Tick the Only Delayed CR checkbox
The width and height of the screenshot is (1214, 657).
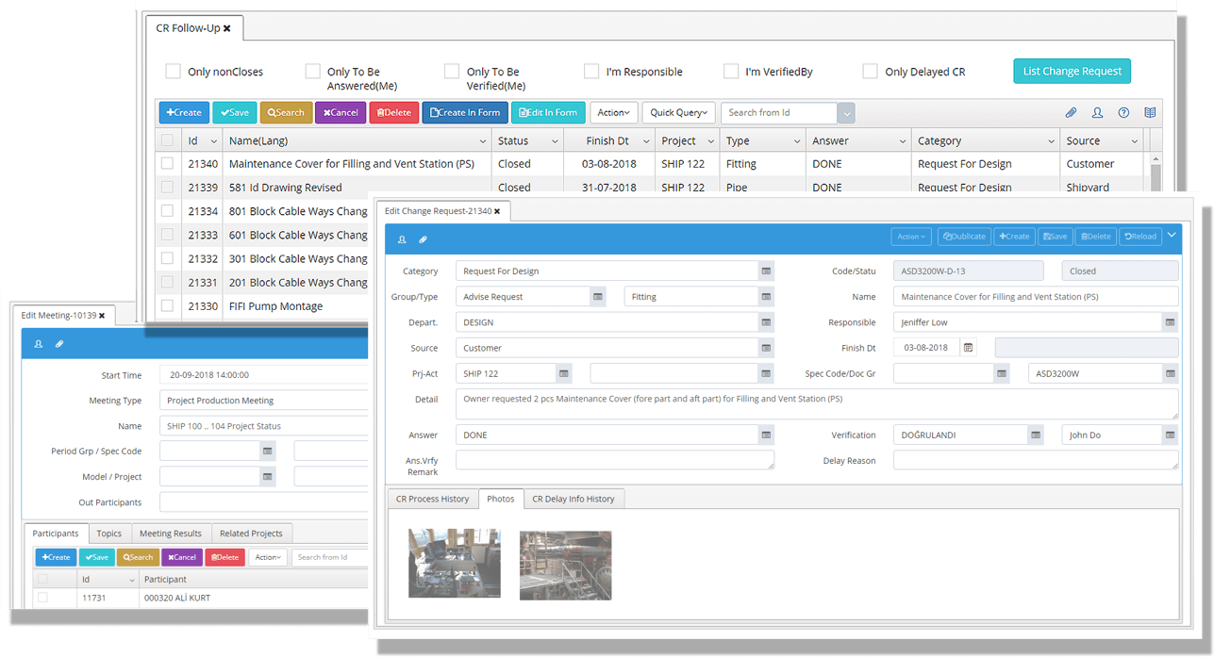point(870,72)
